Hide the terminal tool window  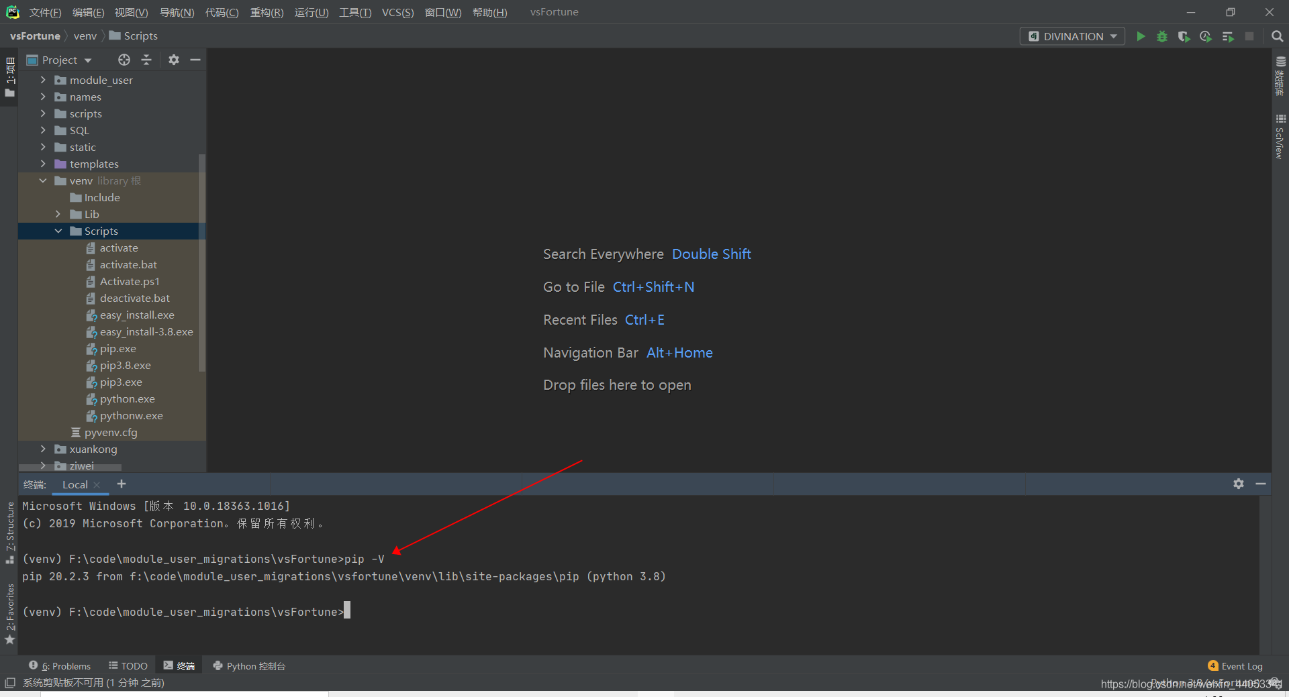1261,484
